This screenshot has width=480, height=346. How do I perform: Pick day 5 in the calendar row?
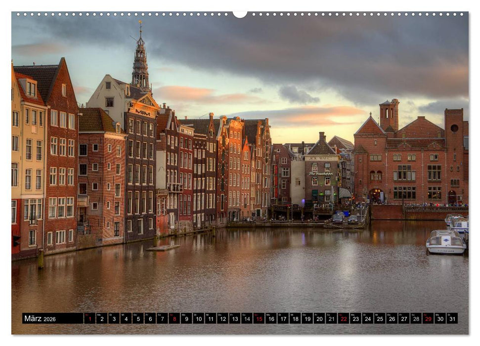(138, 319)
